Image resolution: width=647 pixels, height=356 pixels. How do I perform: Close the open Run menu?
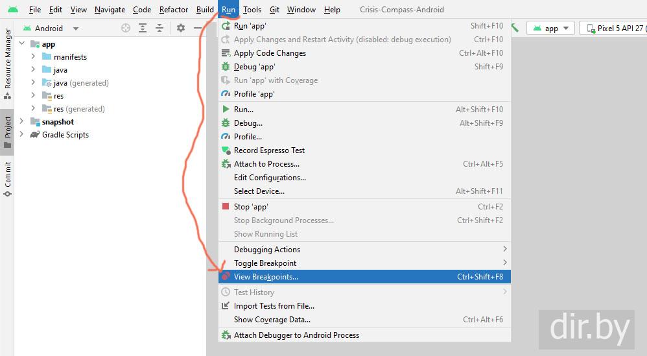pyautogui.click(x=229, y=10)
